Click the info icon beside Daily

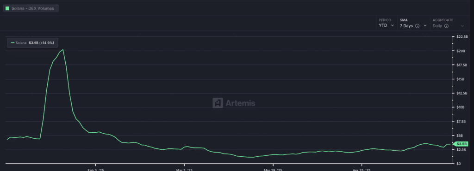[x=447, y=26]
